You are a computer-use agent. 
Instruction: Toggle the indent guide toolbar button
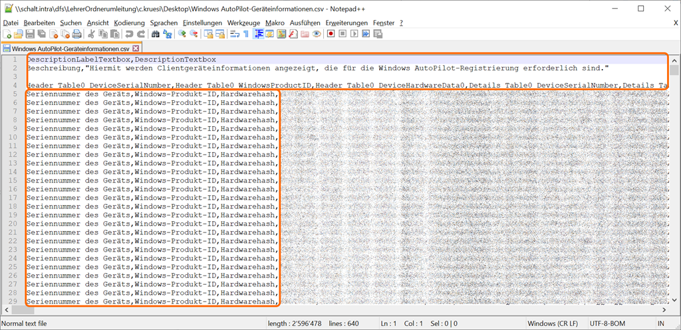[x=259, y=34]
